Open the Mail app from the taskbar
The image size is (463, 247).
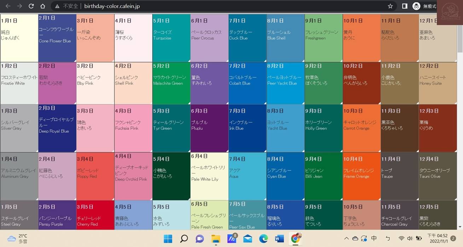tap(248, 239)
